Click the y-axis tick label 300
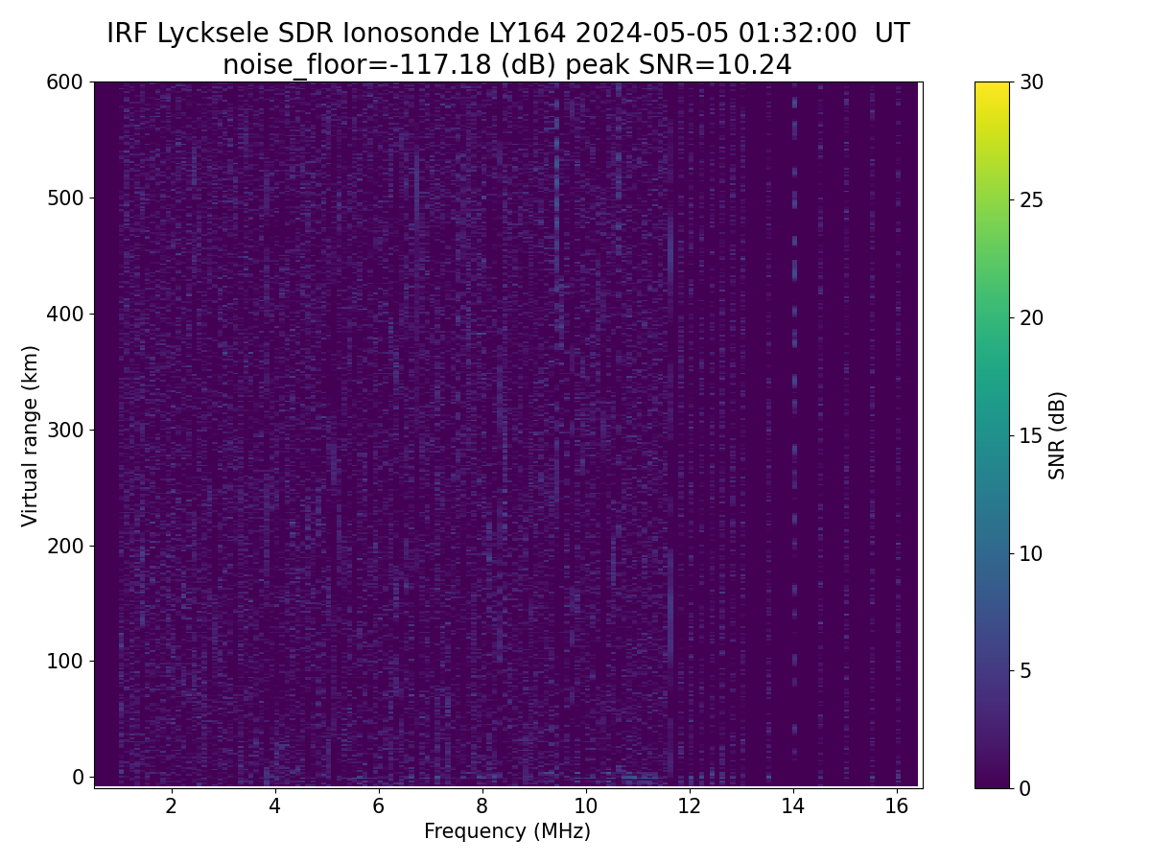The image size is (1151, 863). (65, 430)
